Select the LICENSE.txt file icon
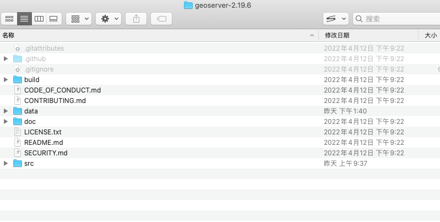The height and width of the screenshot is (222, 440). [17, 132]
